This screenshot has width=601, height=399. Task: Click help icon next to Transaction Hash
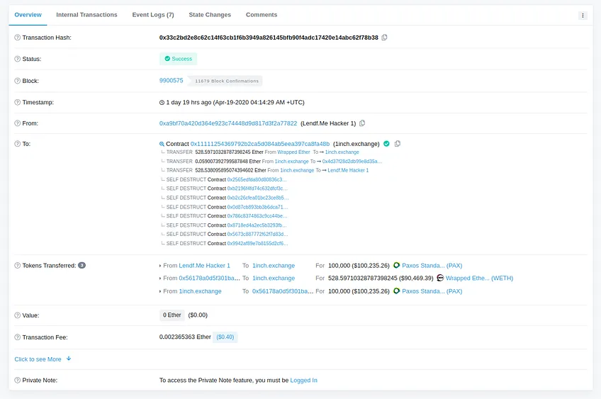[x=17, y=37]
